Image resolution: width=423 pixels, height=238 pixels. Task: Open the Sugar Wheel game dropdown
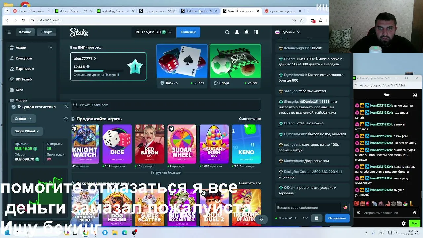[26, 131]
